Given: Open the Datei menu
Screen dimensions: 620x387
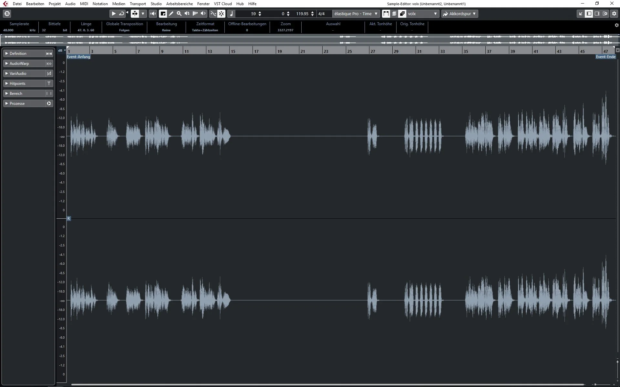Looking at the screenshot, I should pyautogui.click(x=17, y=4).
